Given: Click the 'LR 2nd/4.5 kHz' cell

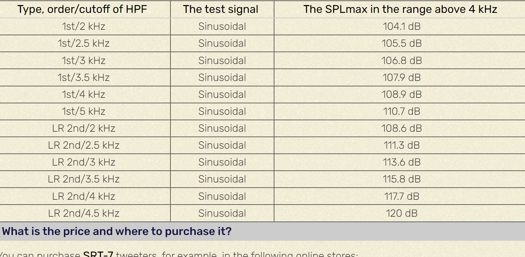Looking at the screenshot, I should 84,213.
